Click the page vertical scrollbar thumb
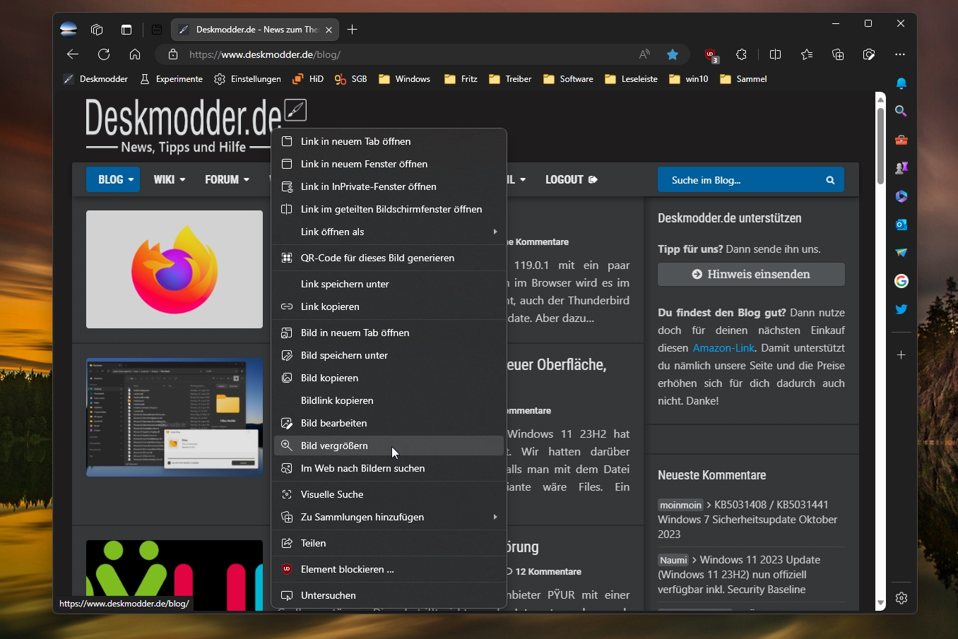 point(880,145)
